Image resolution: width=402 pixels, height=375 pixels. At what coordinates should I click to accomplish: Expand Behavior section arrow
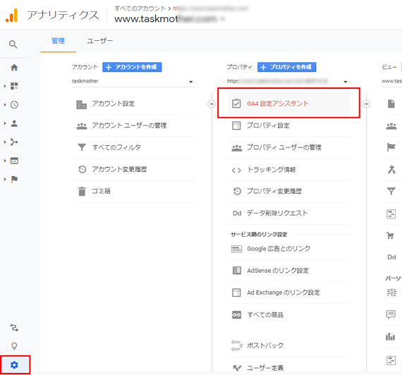[5, 161]
